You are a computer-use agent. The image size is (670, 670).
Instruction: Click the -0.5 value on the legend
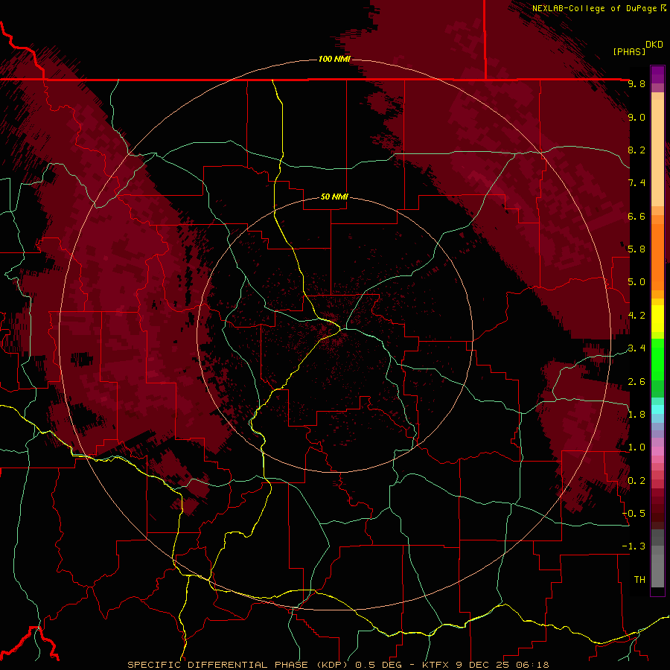634,514
